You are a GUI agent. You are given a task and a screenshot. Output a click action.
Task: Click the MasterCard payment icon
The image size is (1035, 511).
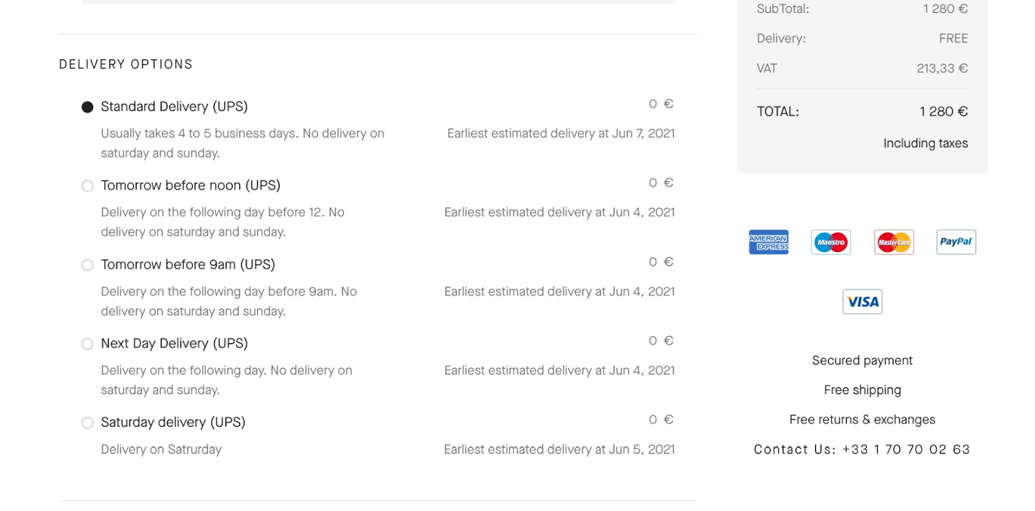[894, 242]
